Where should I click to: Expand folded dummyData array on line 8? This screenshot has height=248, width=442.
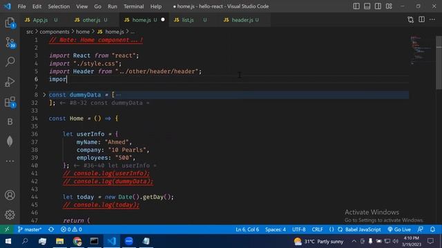[x=44, y=95]
